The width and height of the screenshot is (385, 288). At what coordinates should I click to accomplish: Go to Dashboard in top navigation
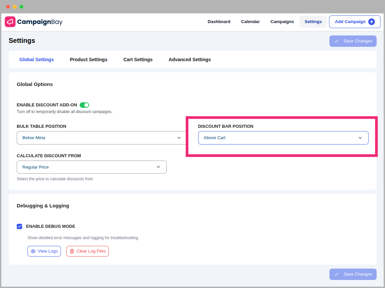[219, 22]
